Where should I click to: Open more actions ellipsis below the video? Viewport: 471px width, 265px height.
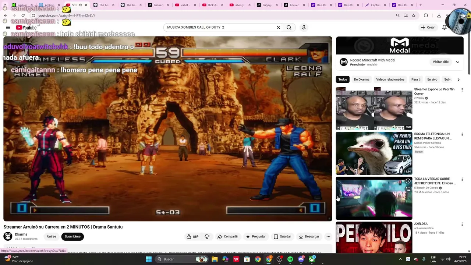pyautogui.click(x=328, y=237)
